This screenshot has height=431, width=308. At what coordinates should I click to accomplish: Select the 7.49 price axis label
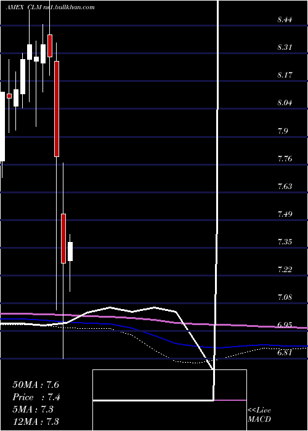[285, 214]
